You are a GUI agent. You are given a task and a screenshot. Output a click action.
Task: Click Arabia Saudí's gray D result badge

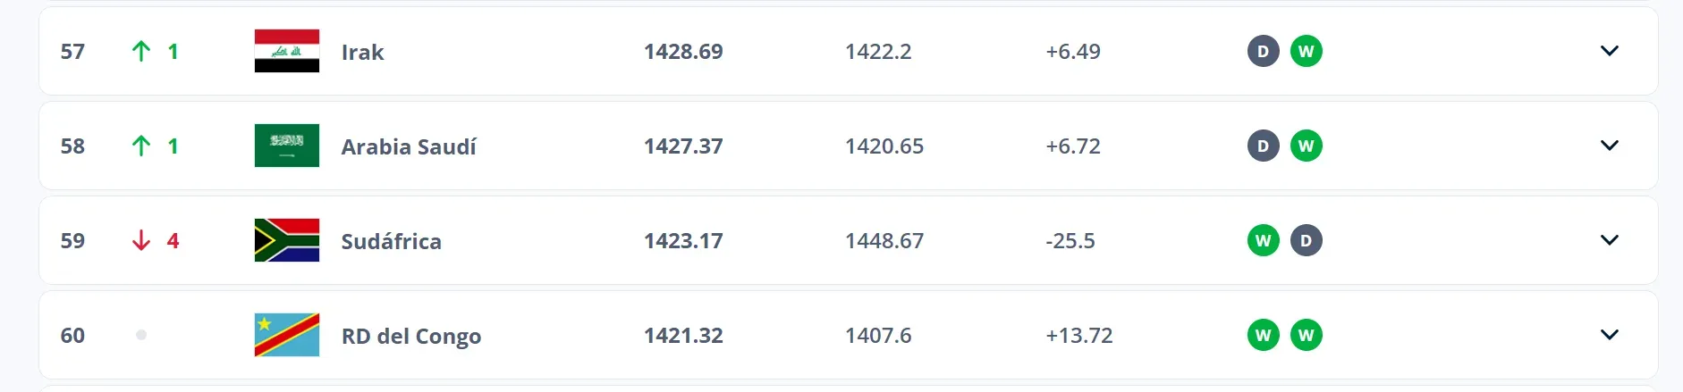pos(1263,146)
